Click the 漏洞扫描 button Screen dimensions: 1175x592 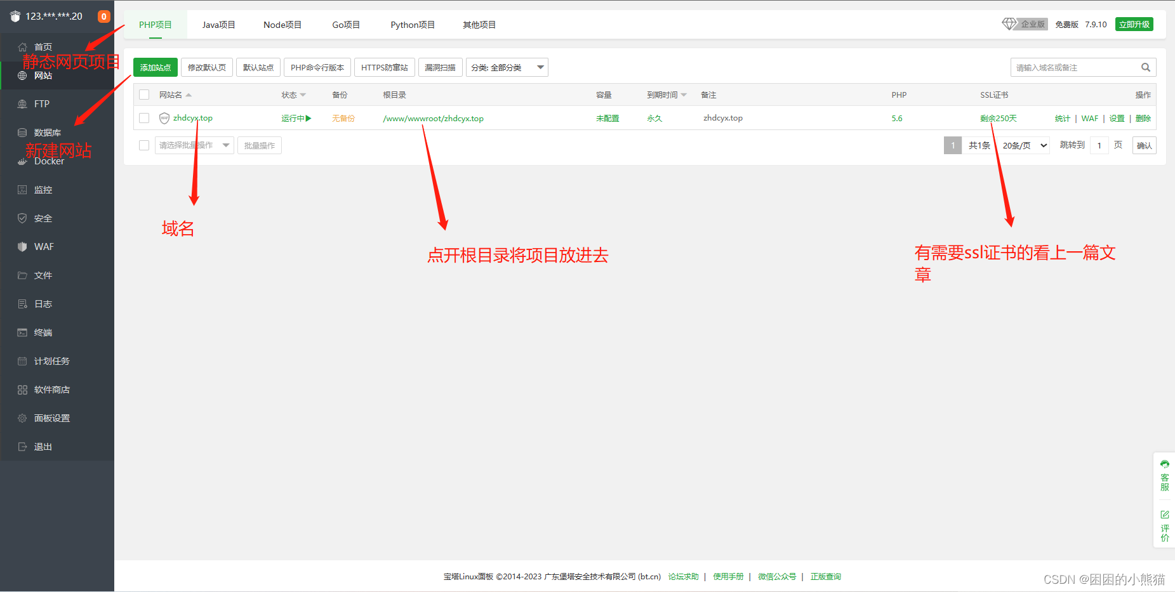(441, 67)
